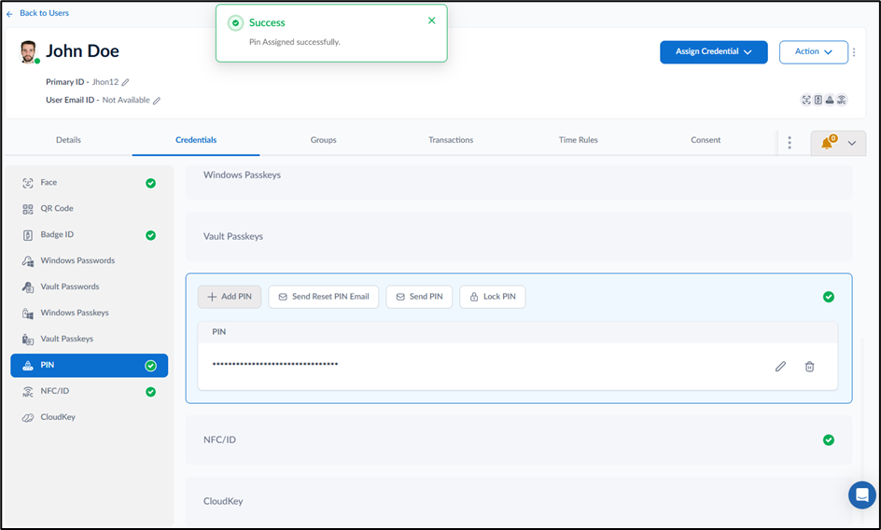Click the PIN indicator icon in header

830,100
